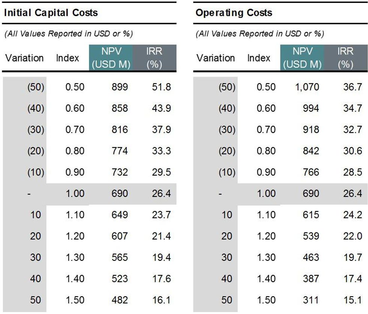Click NPV header in Initial Capital Costs table
The height and width of the screenshot is (314, 368).
point(111,58)
